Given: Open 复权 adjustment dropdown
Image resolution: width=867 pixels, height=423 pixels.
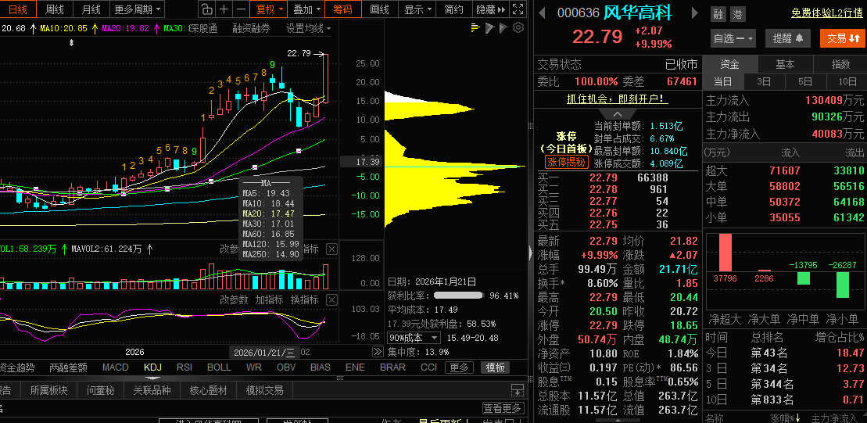Looking at the screenshot, I should pos(269,9).
